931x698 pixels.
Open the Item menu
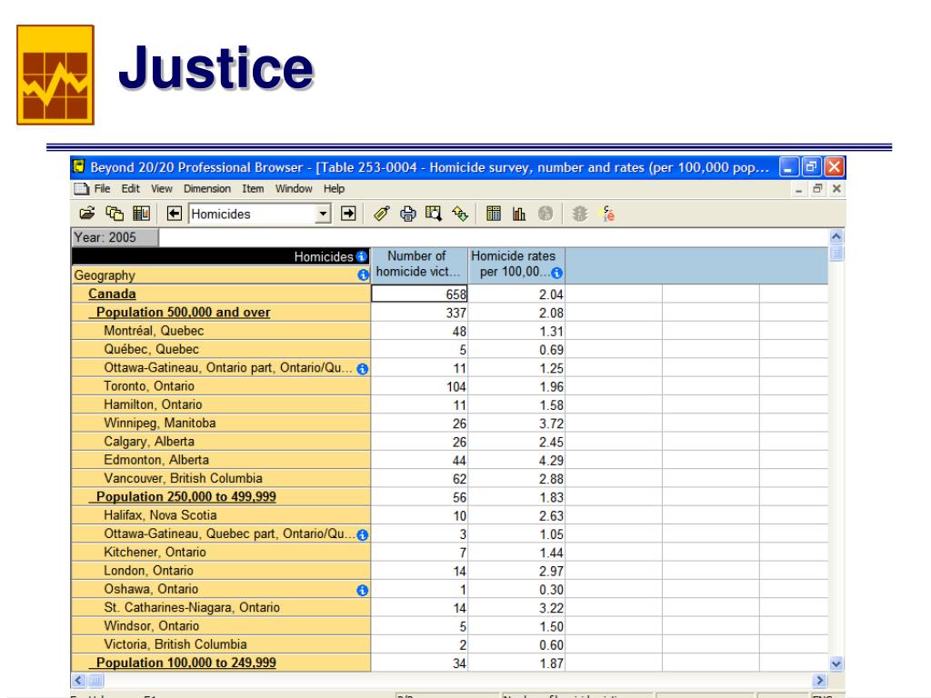tap(253, 189)
